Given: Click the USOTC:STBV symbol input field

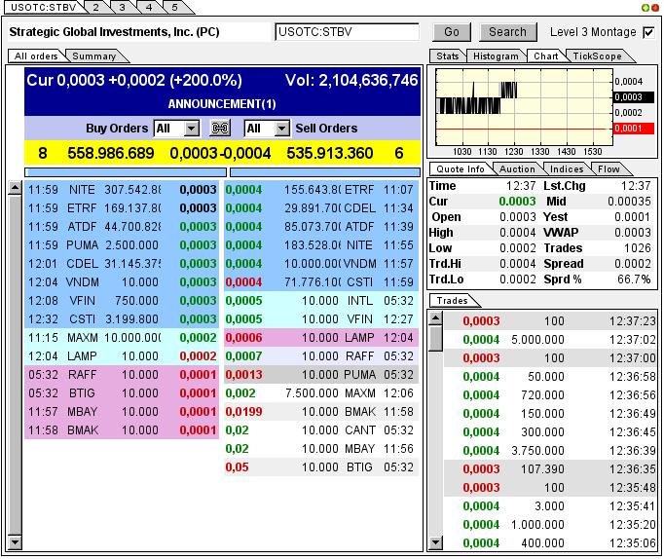Looking at the screenshot, I should 347,32.
